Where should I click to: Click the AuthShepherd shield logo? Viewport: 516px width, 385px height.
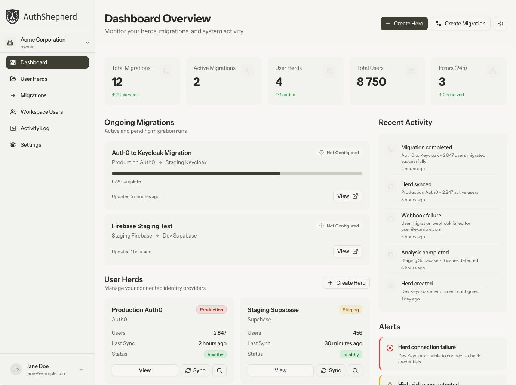pyautogui.click(x=12, y=16)
